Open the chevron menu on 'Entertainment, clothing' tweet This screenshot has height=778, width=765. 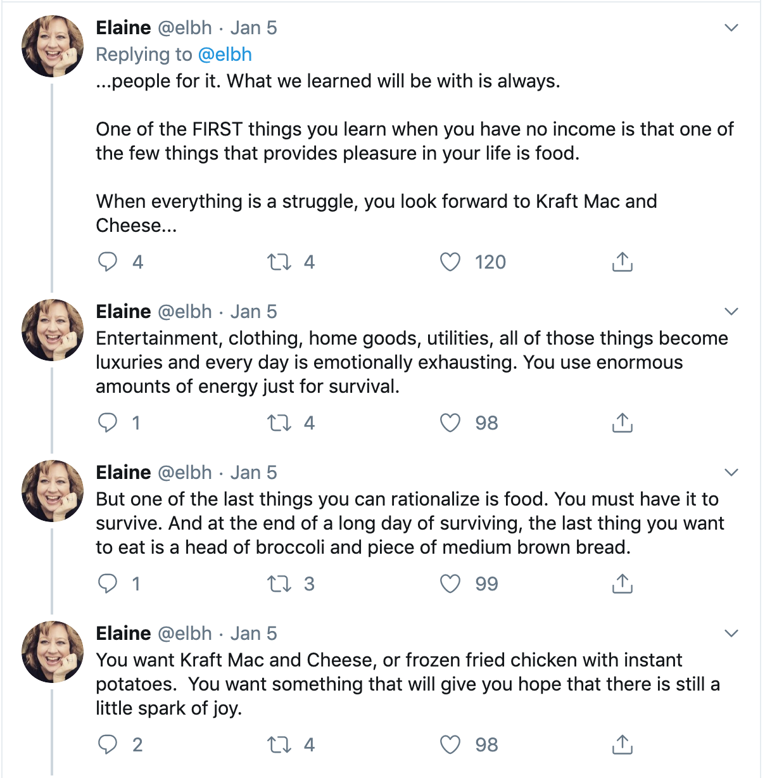tap(731, 312)
